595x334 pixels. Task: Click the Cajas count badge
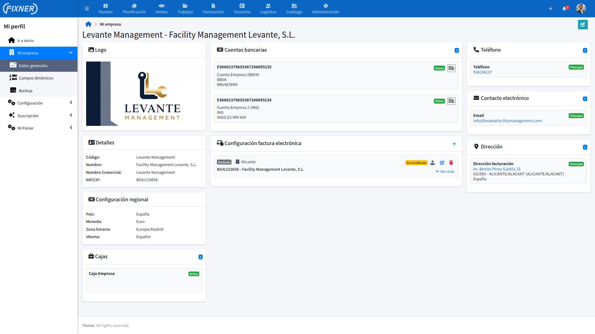pyautogui.click(x=201, y=257)
